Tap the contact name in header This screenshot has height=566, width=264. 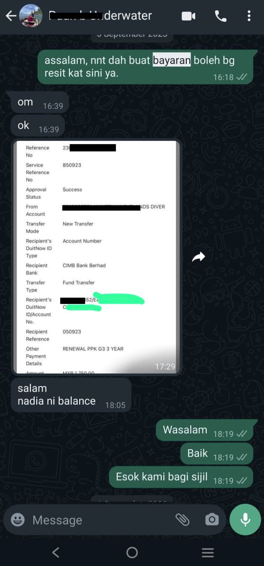(x=100, y=16)
